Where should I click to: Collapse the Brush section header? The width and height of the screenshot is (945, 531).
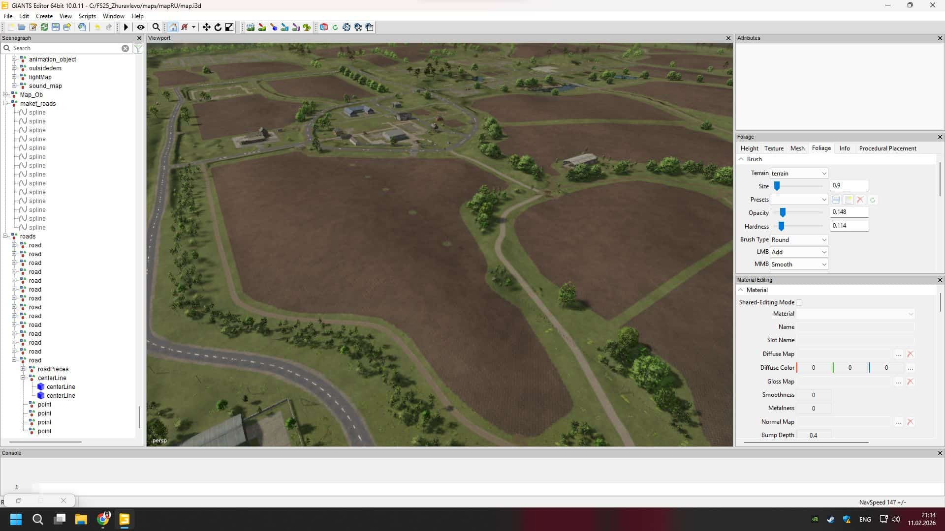point(741,159)
